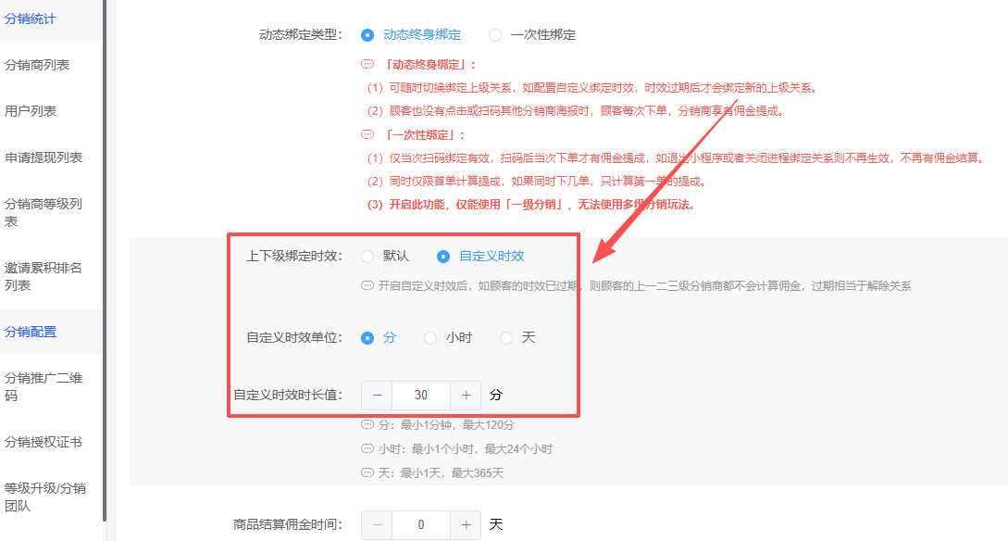Open 分销商列表 in the sidebar
The image size is (1008, 541).
point(37,65)
